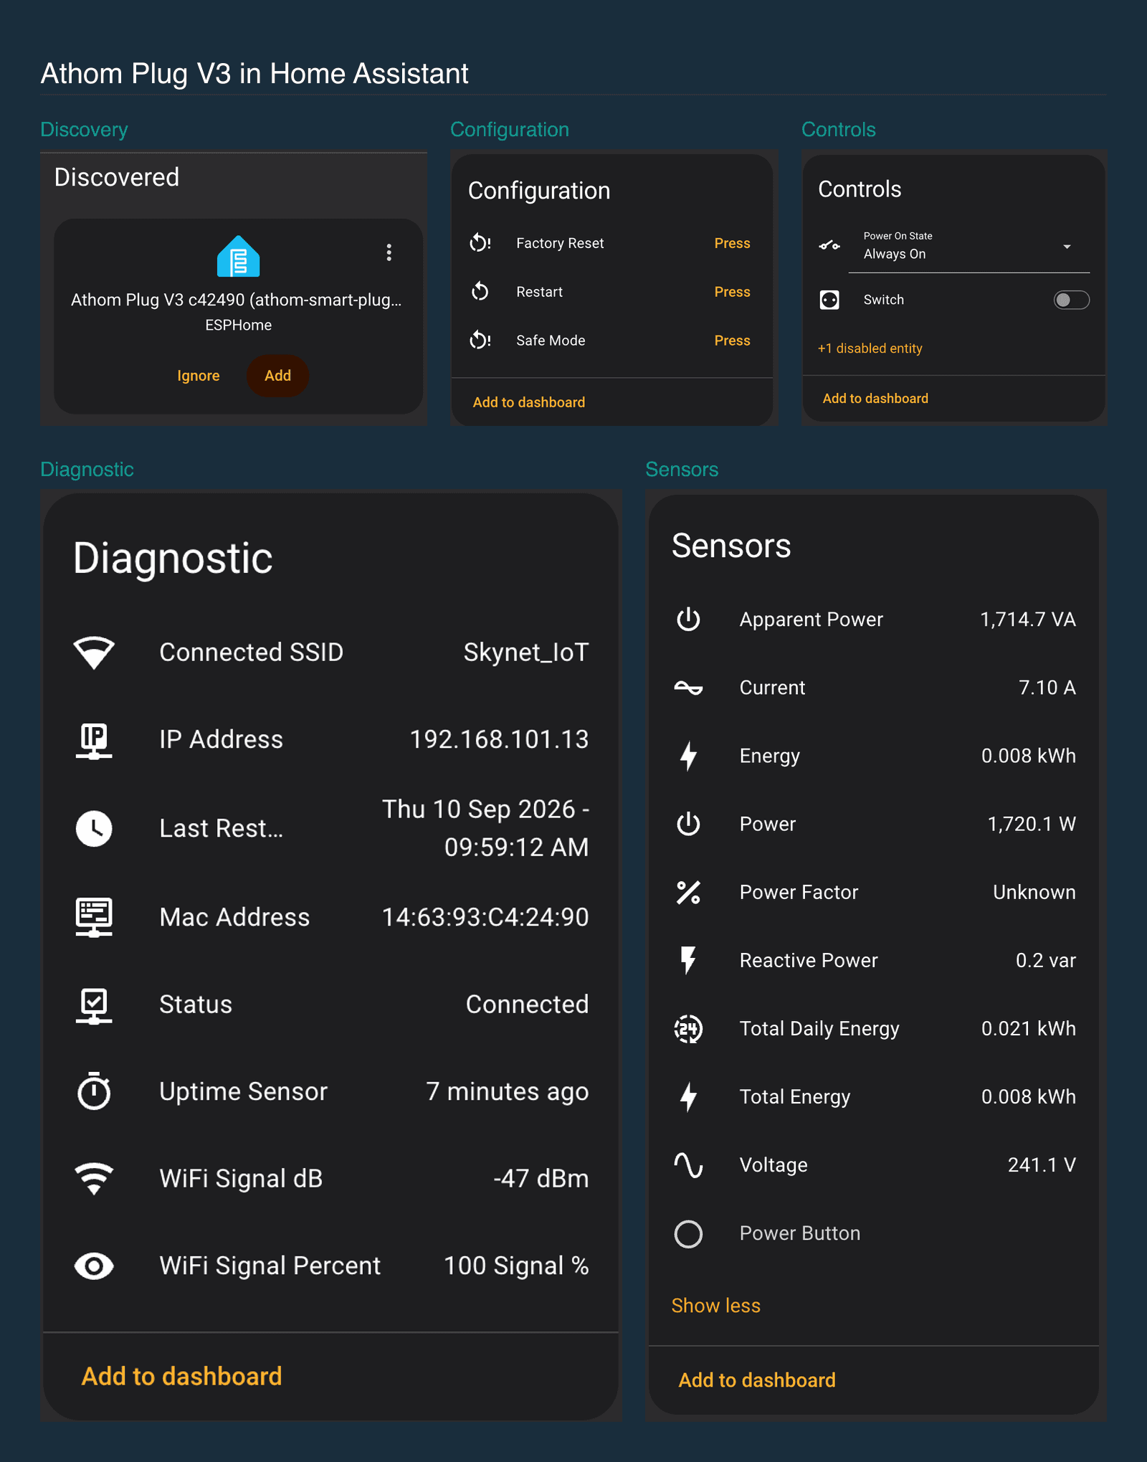The width and height of the screenshot is (1147, 1462).
Task: Click the Reactive Power flash icon
Action: (x=688, y=960)
